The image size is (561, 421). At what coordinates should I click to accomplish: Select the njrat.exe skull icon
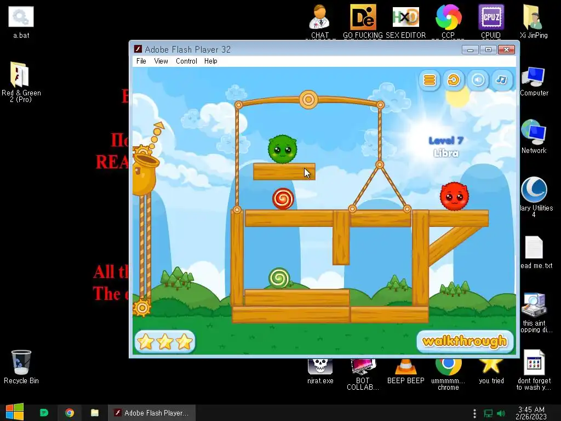click(x=320, y=371)
